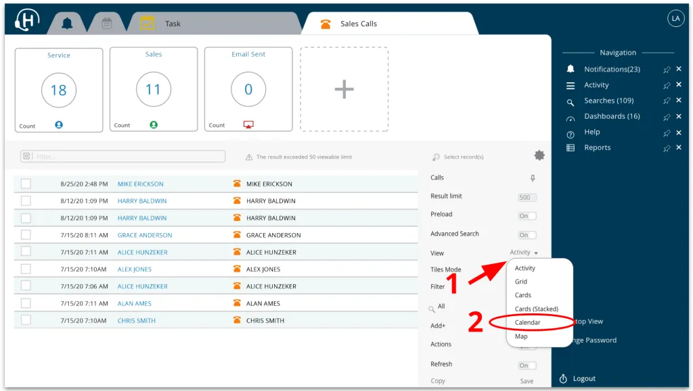
Task: Open Activity in Navigation
Action: click(596, 84)
